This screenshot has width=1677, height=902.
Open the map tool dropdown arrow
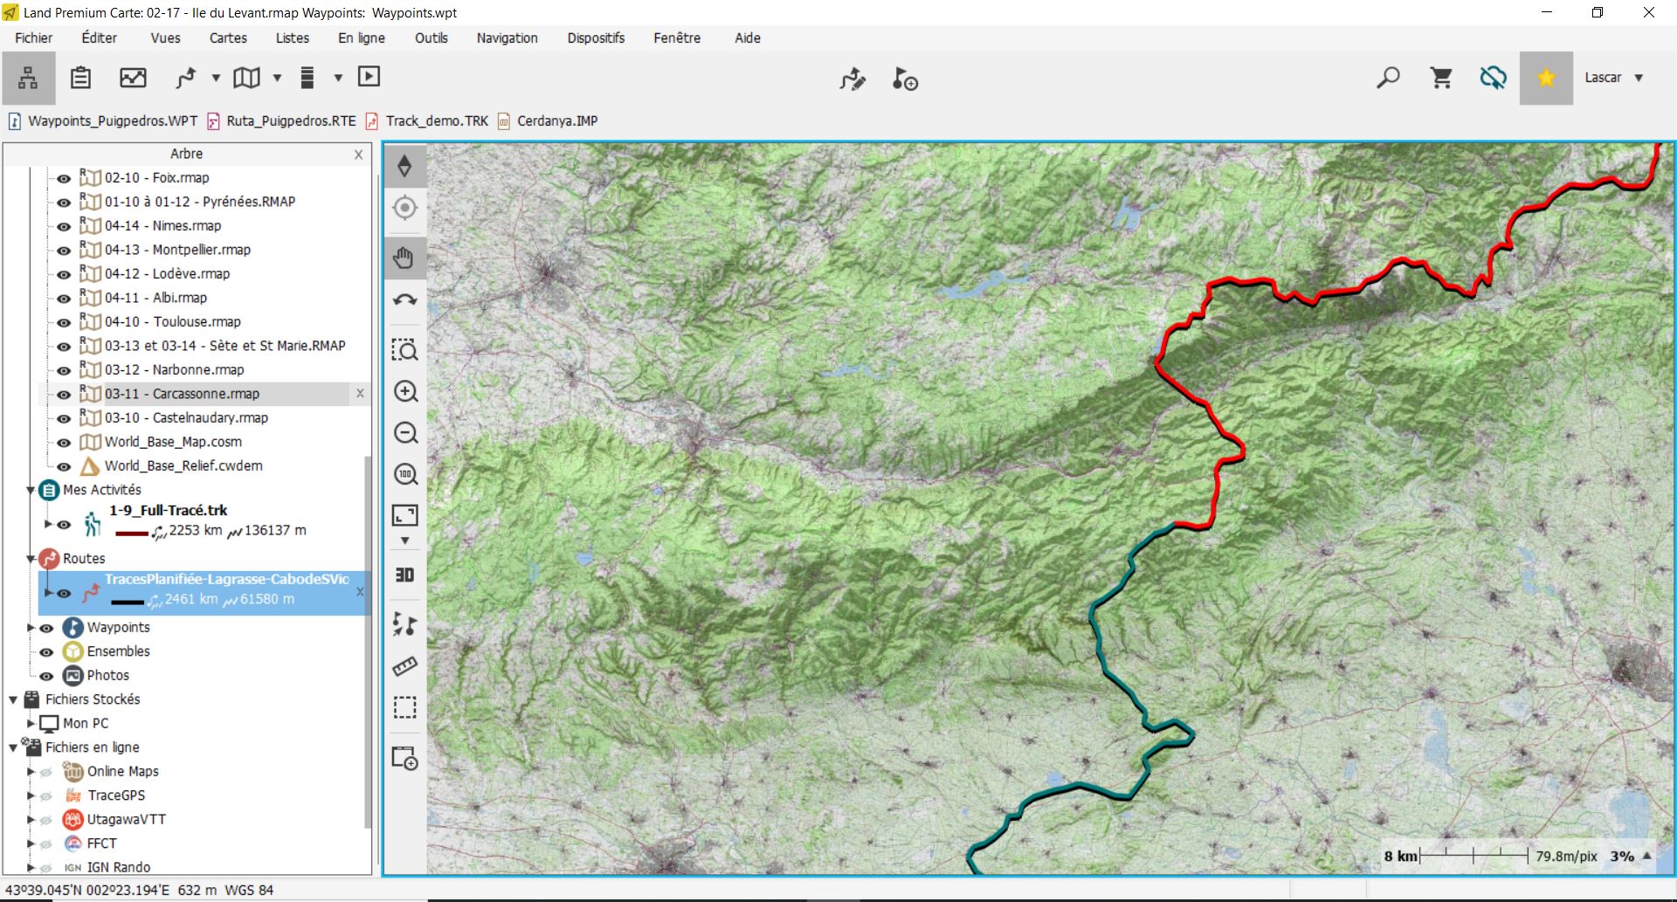(277, 78)
